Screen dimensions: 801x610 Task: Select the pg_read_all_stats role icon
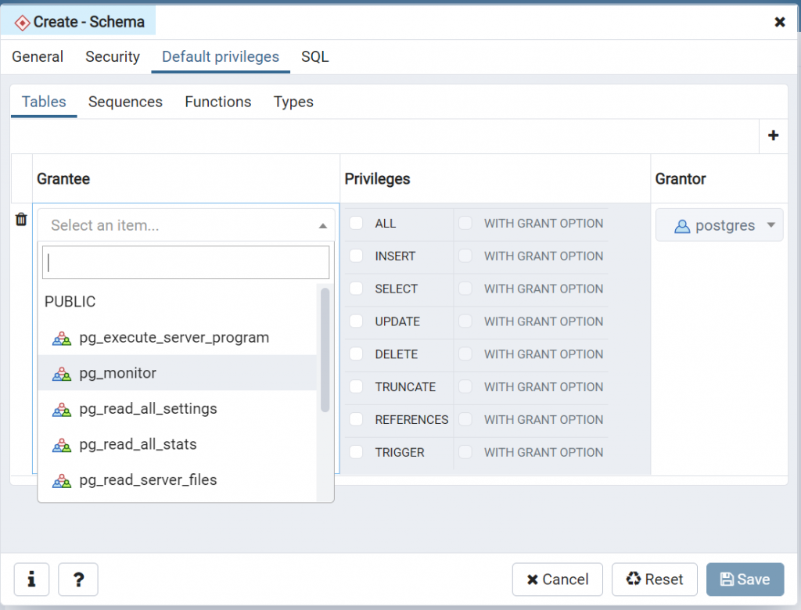pos(62,445)
